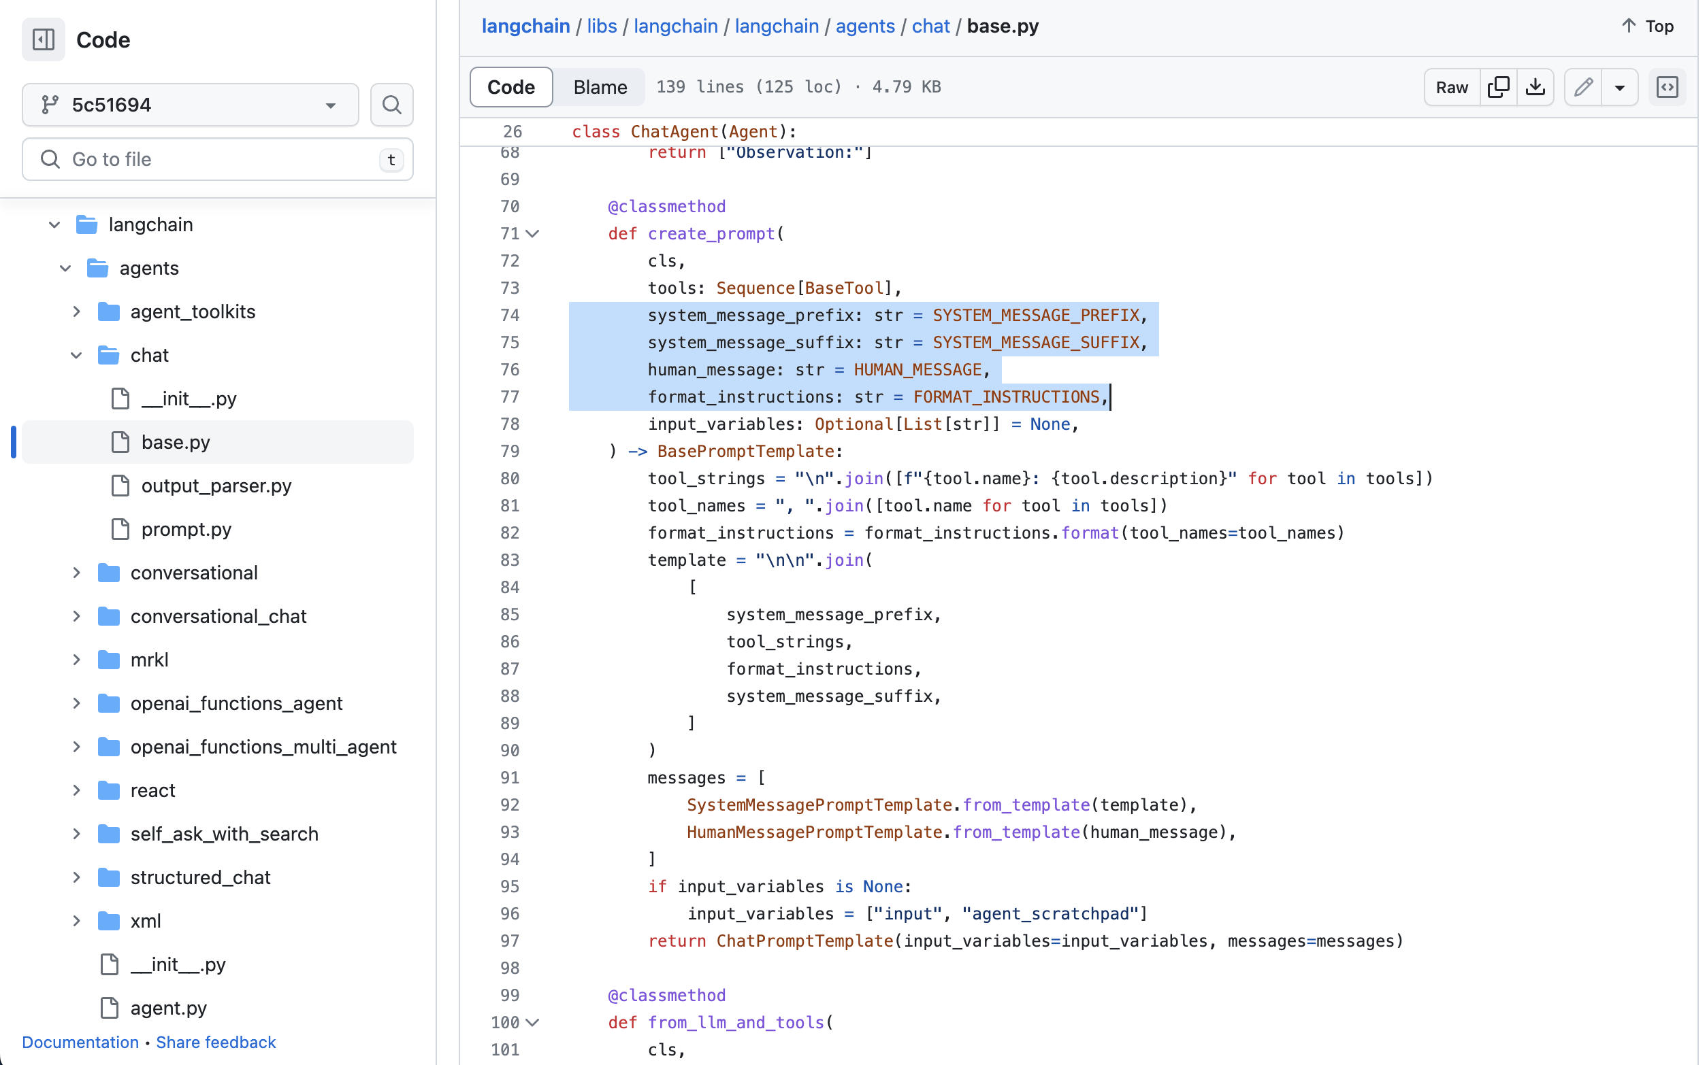Collapse the create_prompt code fold at line 71
The image size is (1707, 1065).
tap(534, 233)
